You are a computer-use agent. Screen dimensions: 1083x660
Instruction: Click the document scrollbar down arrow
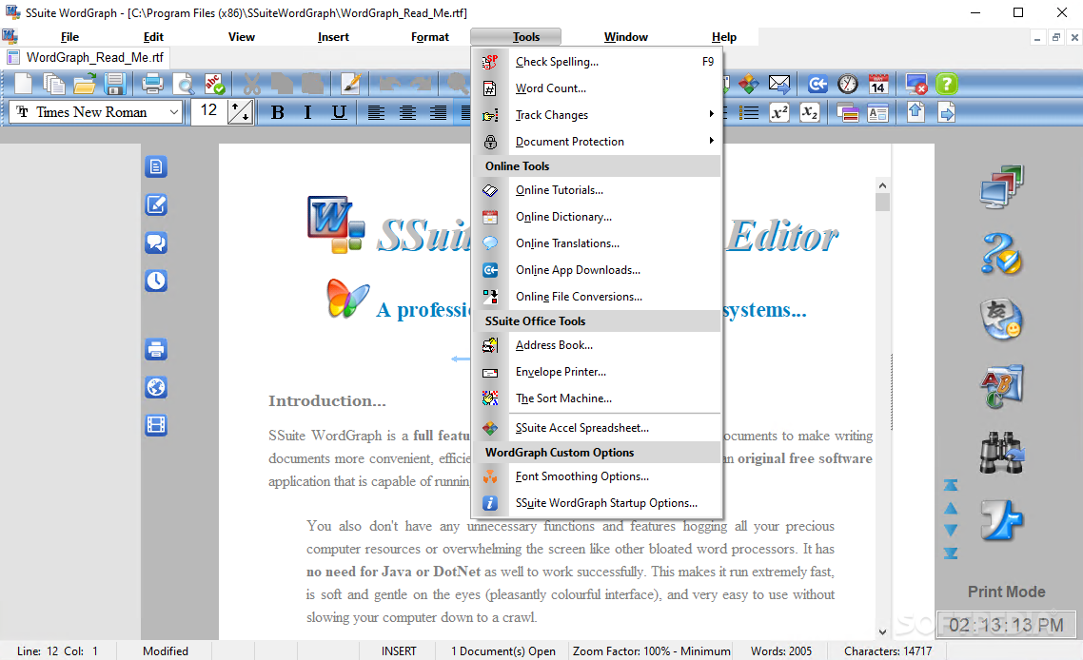(x=882, y=631)
